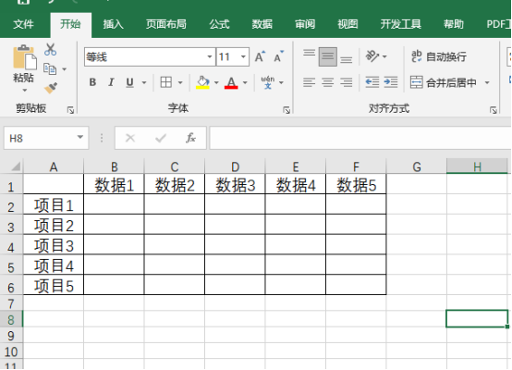
Task: Switch to the 视图 tab
Action: tap(347, 24)
